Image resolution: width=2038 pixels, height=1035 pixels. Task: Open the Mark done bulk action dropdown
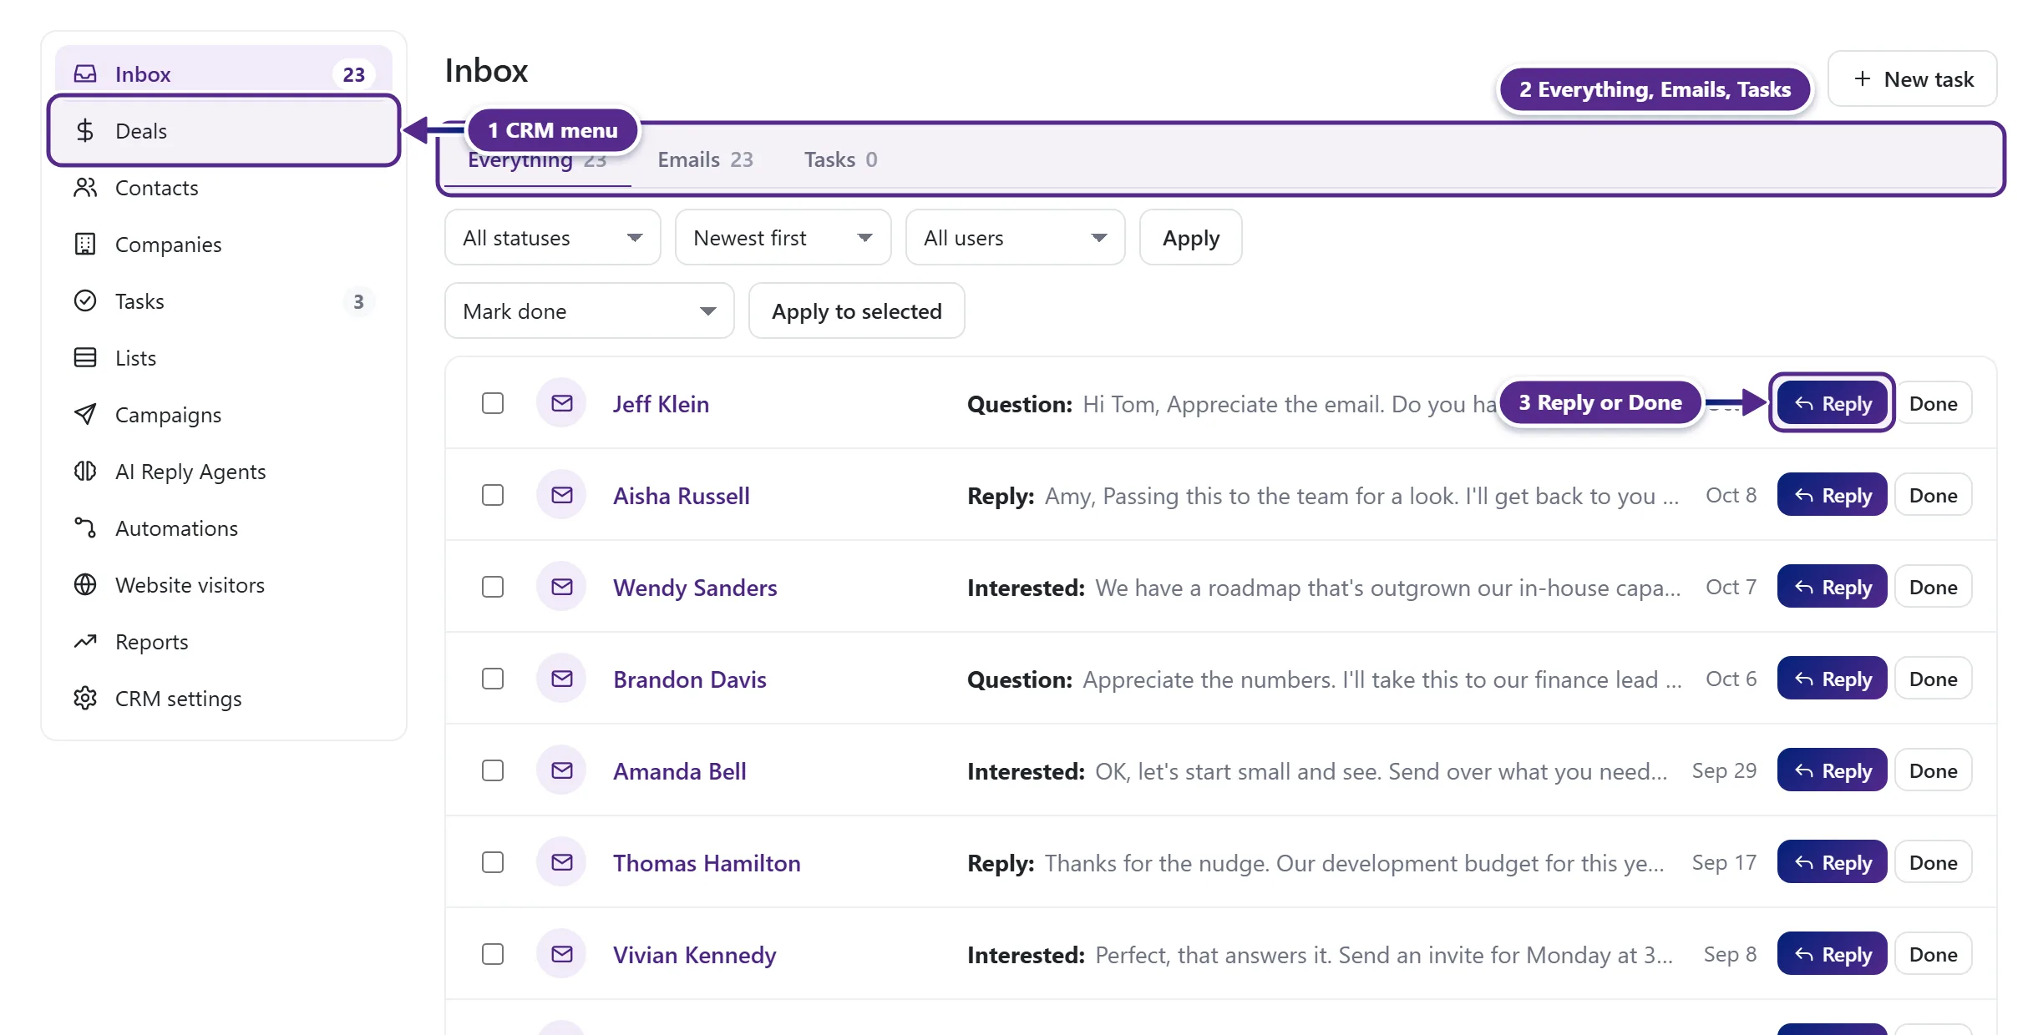(x=590, y=311)
